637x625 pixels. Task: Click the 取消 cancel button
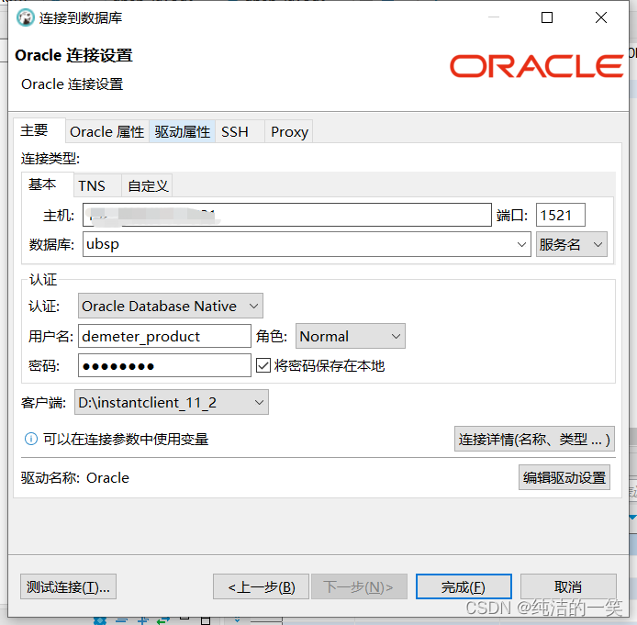click(x=568, y=586)
